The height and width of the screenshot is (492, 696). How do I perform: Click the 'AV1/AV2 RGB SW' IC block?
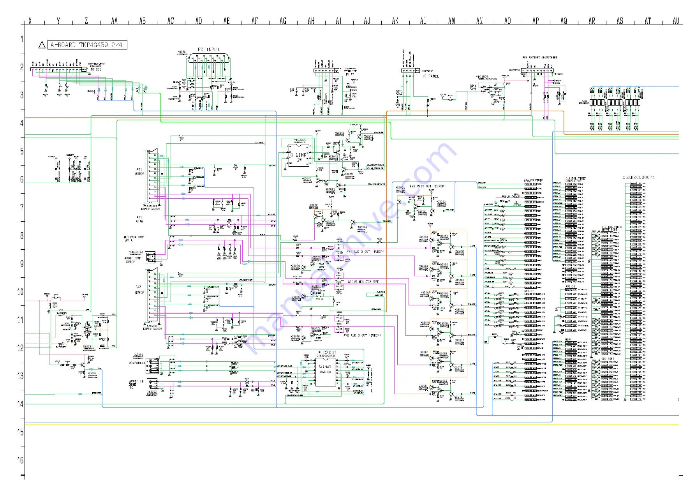(x=325, y=372)
